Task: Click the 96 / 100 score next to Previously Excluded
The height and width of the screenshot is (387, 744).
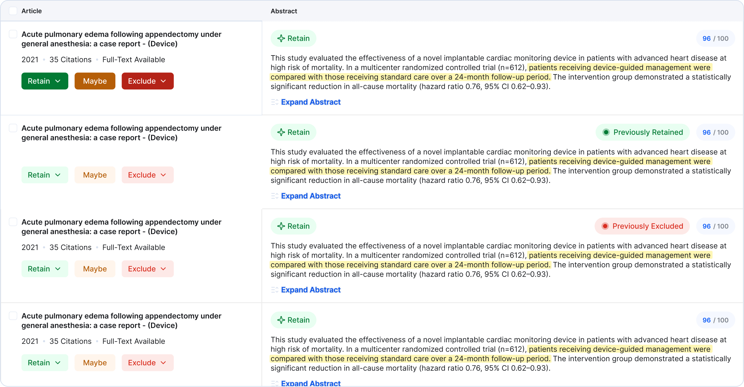Action: (716, 226)
